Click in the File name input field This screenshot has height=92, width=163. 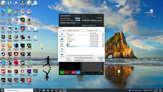pos(84,58)
